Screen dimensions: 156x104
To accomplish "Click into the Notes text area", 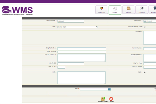I will click(81, 78).
